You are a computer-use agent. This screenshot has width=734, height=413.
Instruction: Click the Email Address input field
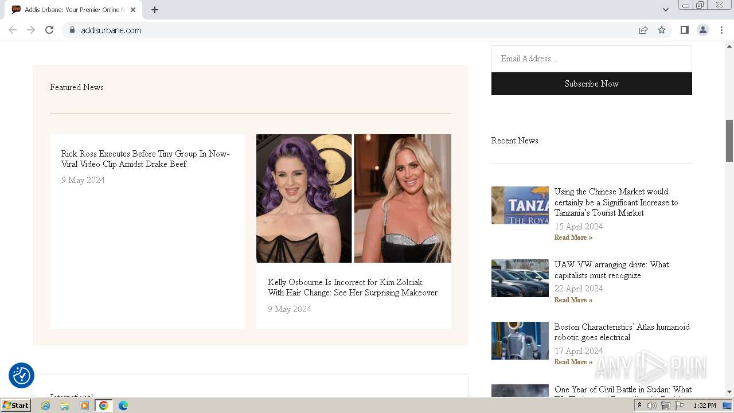coord(591,59)
